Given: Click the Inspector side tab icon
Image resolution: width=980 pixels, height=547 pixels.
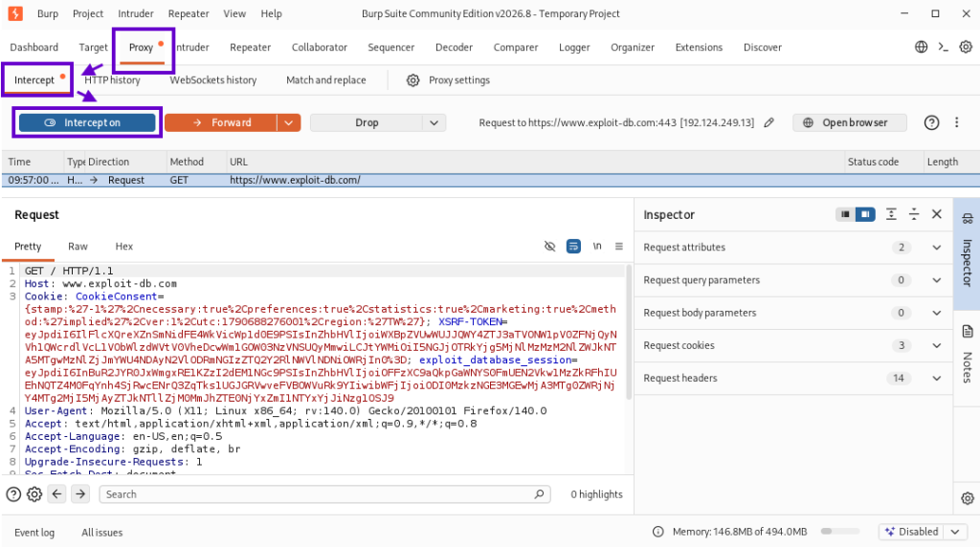Looking at the screenshot, I should click(x=968, y=219).
